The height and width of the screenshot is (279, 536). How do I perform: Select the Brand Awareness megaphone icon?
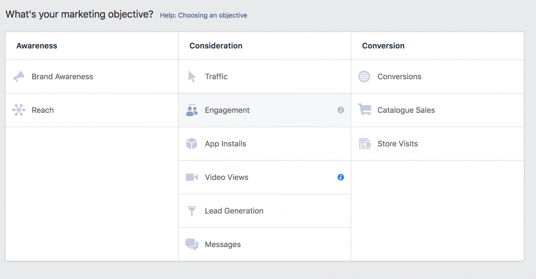(x=18, y=76)
